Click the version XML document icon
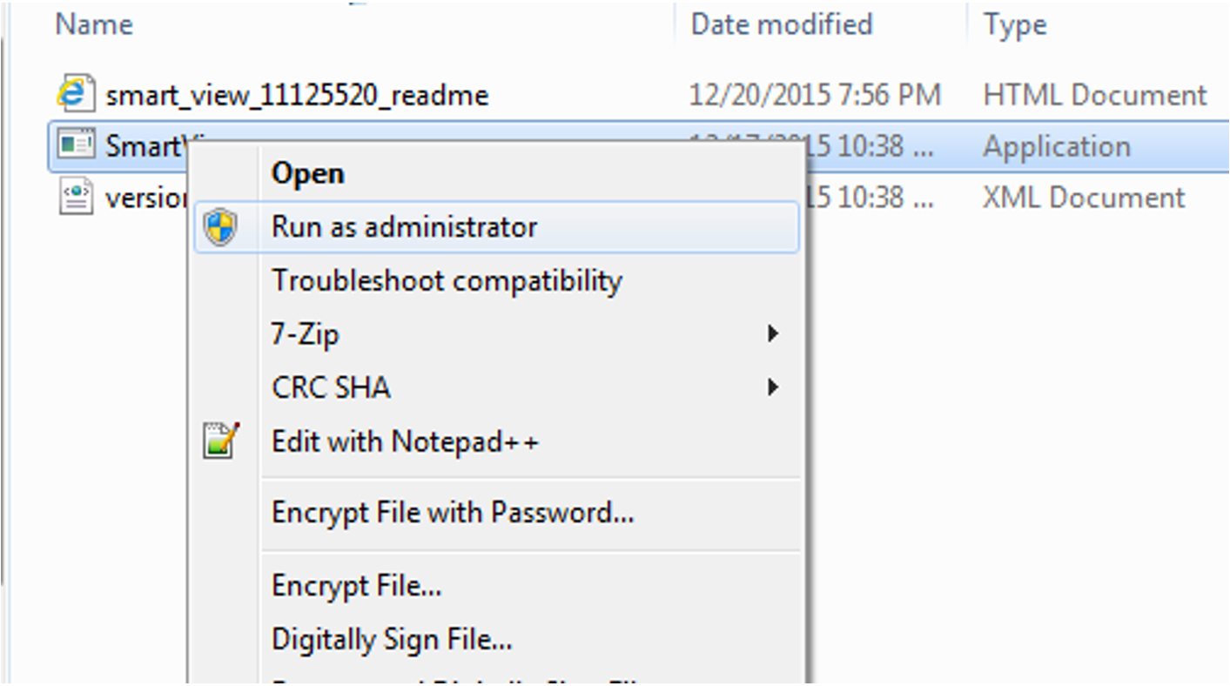 [x=75, y=197]
